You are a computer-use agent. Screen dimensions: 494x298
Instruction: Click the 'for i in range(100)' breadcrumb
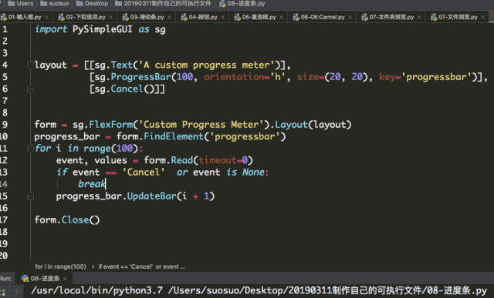60,266
